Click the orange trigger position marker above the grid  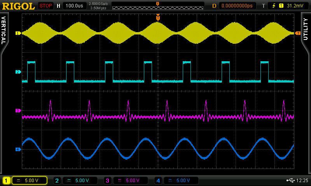(x=158, y=18)
